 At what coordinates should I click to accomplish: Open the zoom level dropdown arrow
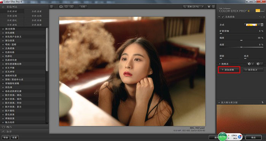[202, 6]
